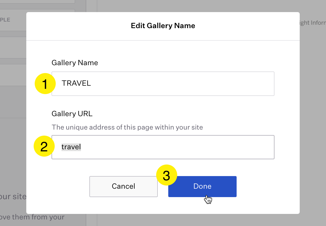Click the dimmed sidebar box just below PLE
The height and width of the screenshot is (226, 326).
pyautogui.click(x=13, y=47)
